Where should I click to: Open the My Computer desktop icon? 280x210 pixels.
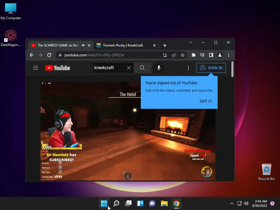pos(11,11)
